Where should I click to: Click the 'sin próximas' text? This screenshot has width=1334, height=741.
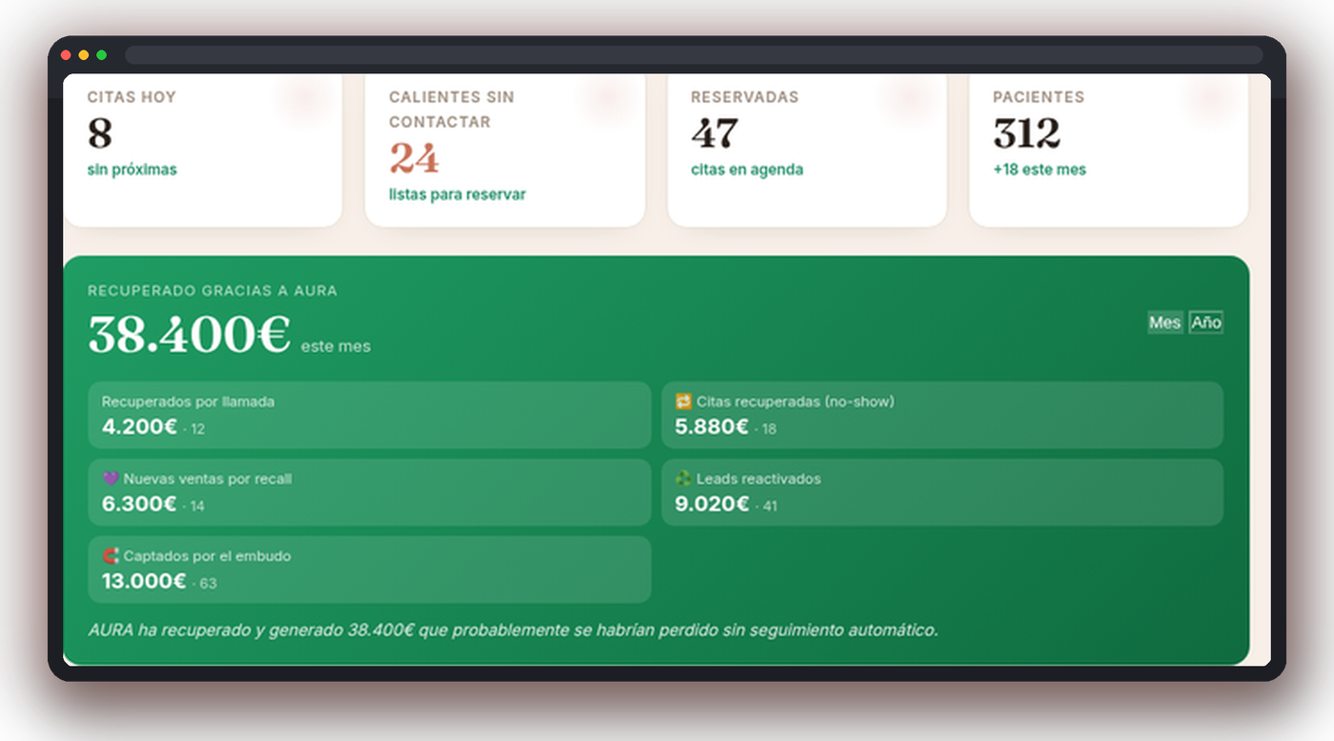click(x=131, y=170)
